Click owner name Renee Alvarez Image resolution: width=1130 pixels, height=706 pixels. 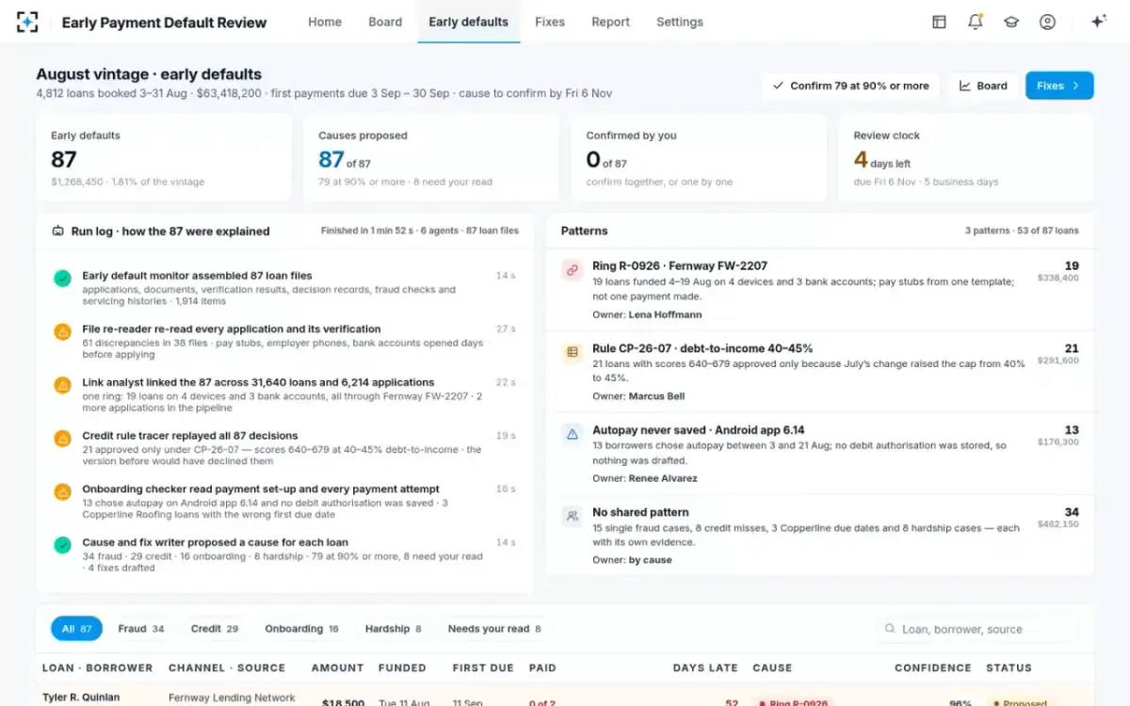click(663, 478)
